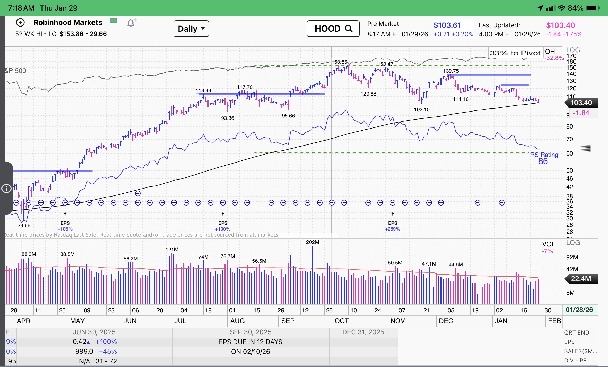Tap the blue plus marker on chart
Viewport: 608px width, 367px height.
pyautogui.click(x=138, y=193)
